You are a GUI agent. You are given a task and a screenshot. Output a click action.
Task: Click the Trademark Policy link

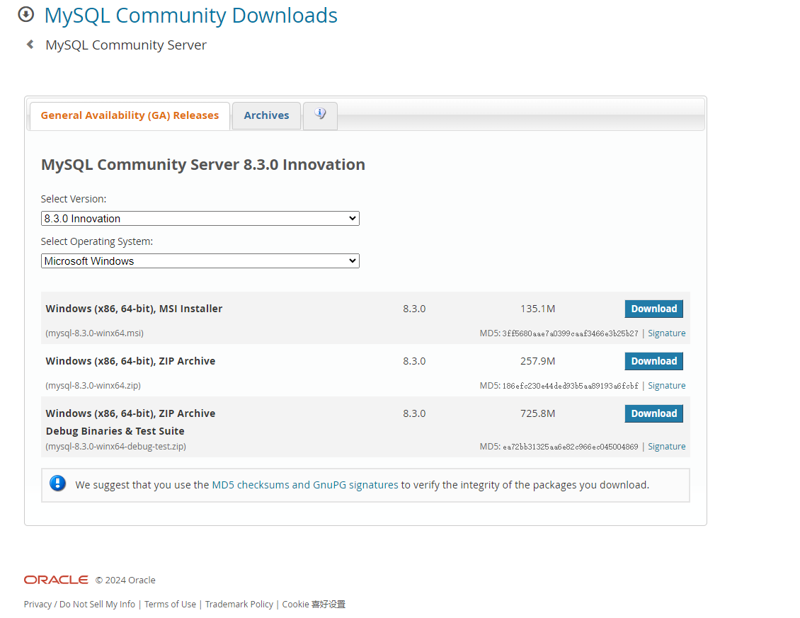239,604
